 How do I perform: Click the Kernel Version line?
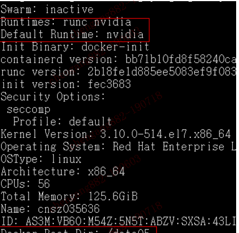pos(116,134)
